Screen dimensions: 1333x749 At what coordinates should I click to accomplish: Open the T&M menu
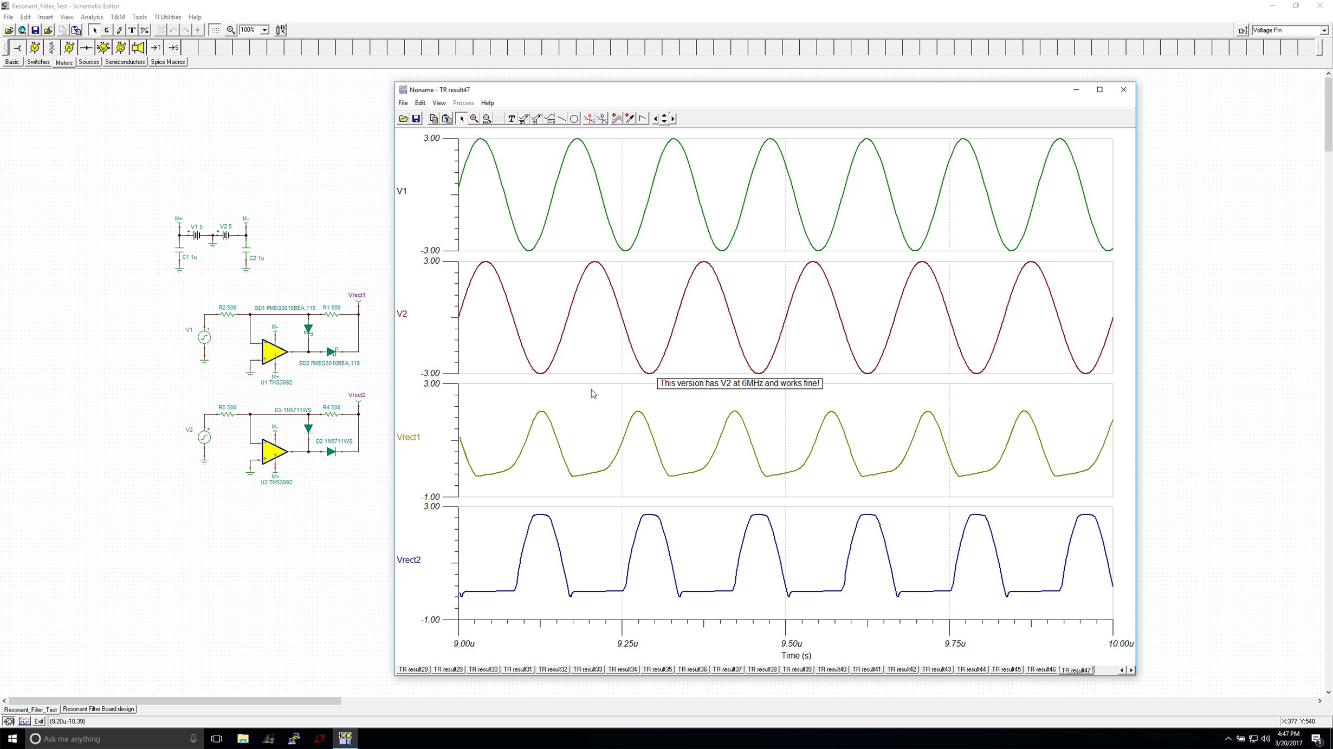point(118,17)
